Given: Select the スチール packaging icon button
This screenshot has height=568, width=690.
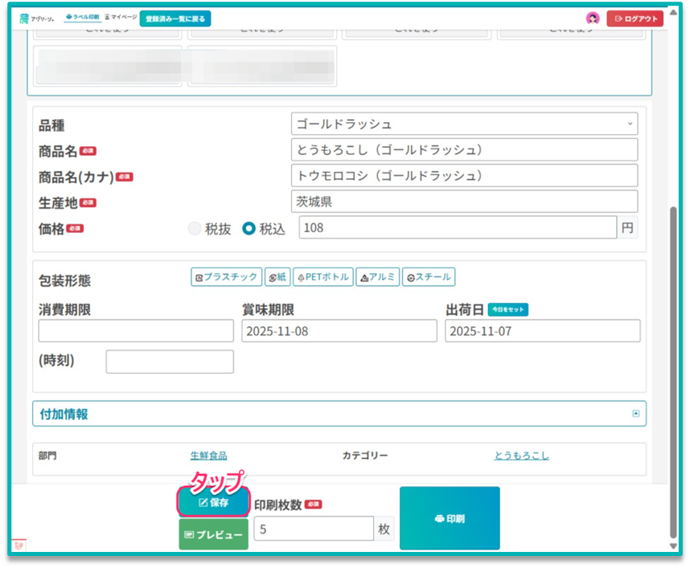Looking at the screenshot, I should pyautogui.click(x=429, y=277).
